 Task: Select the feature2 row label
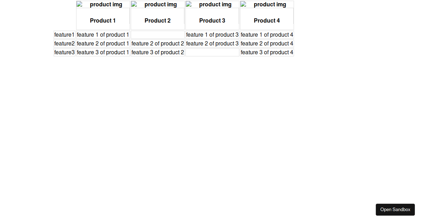coord(65,43)
